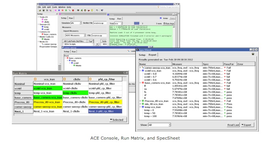Click the copy windows icon in ACE toolbar

[x=97, y=10]
